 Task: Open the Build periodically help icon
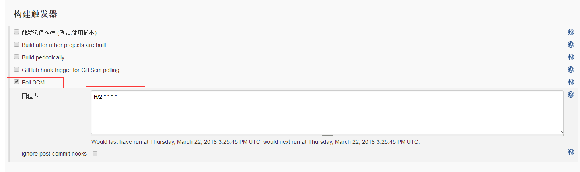570,57
